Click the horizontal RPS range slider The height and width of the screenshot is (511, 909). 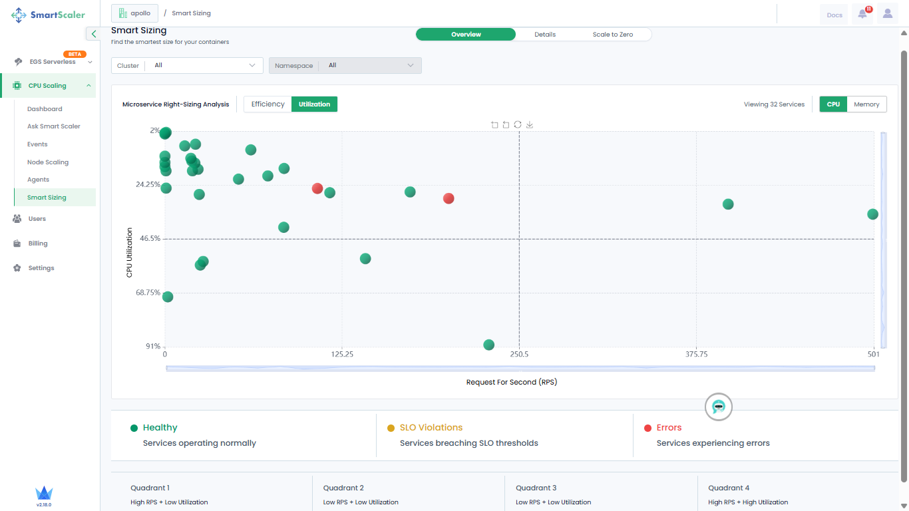click(x=520, y=369)
